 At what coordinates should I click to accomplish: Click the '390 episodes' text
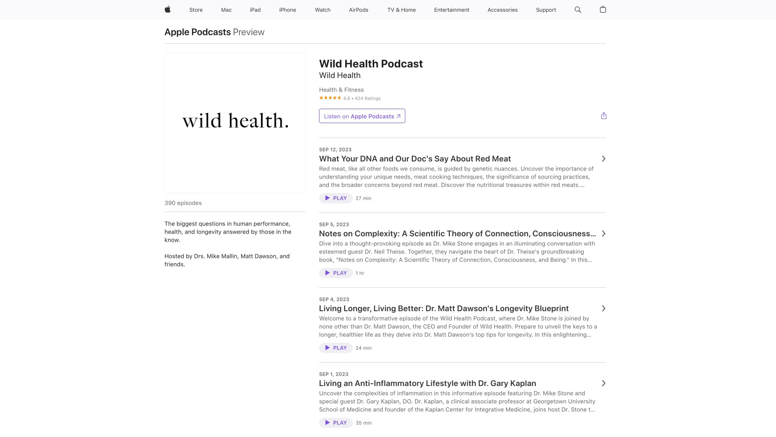(183, 203)
